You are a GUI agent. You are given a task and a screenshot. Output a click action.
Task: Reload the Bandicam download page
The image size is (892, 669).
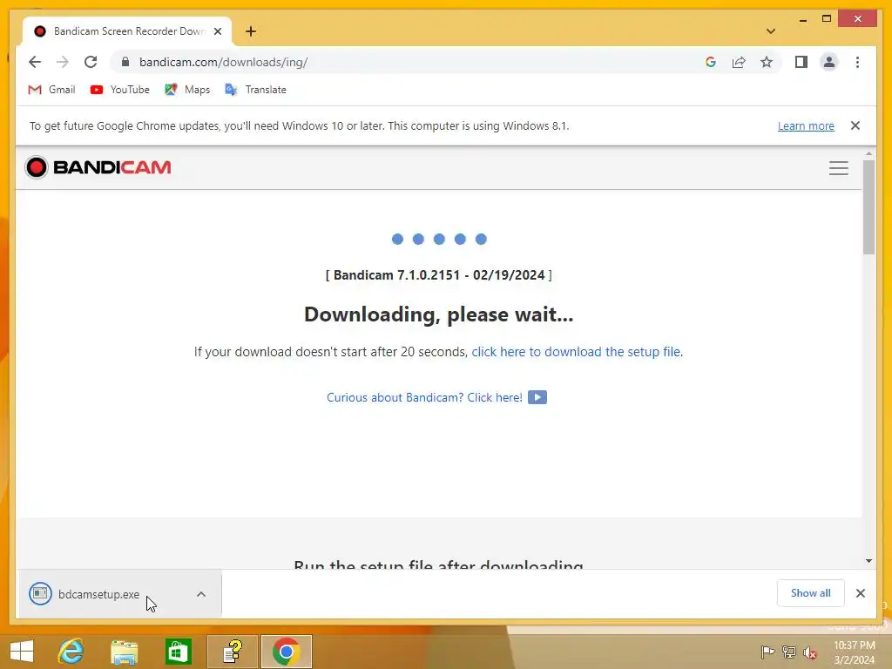[91, 62]
